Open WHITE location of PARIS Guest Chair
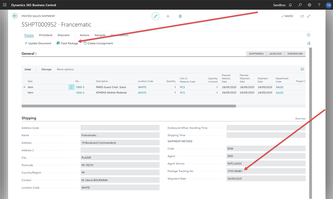This screenshot has height=199, width=333. click(x=142, y=87)
